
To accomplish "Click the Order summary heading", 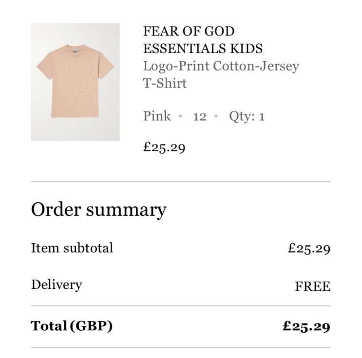I will coord(99,210).
